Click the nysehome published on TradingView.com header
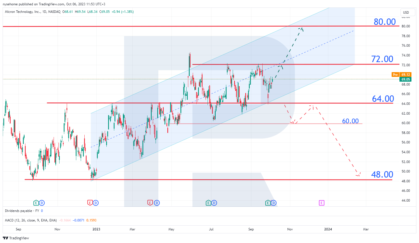 click(x=54, y=4)
